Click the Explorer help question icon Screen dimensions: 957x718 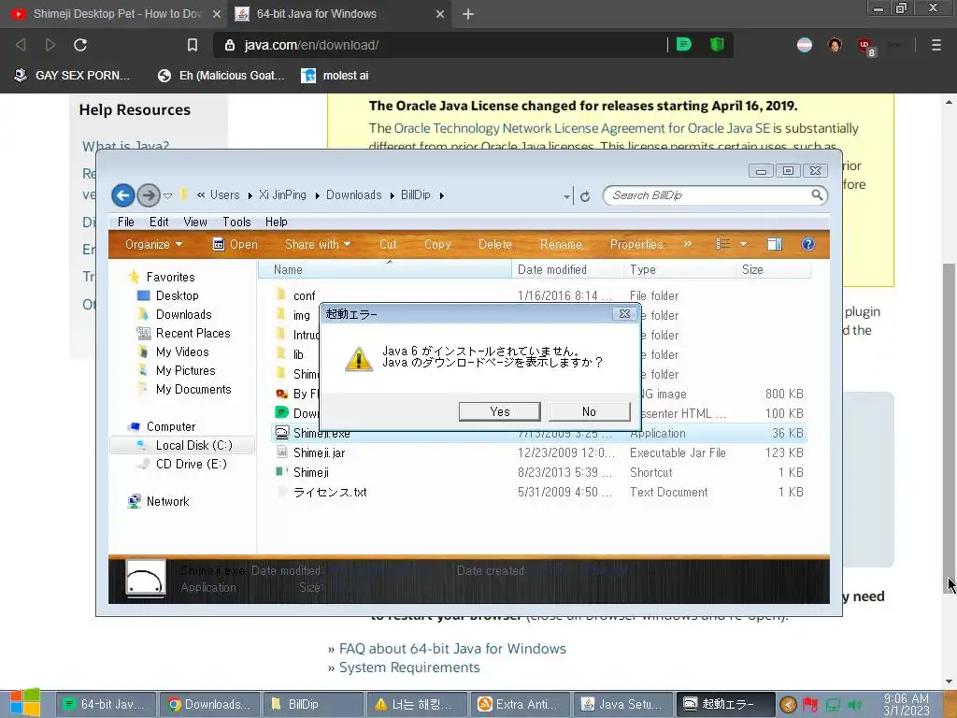[x=808, y=244]
